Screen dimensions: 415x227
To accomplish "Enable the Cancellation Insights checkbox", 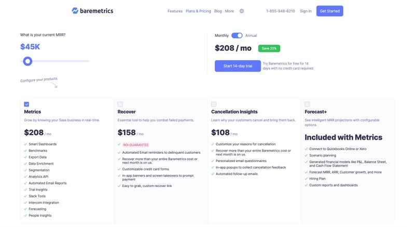I will pyautogui.click(x=214, y=104).
